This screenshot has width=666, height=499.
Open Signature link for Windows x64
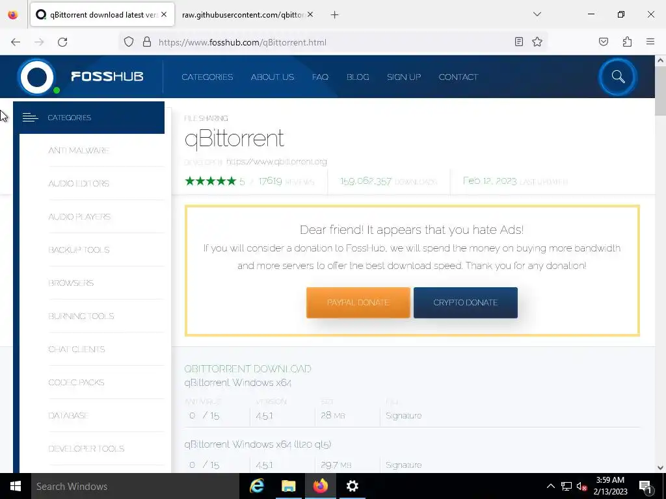(x=403, y=416)
